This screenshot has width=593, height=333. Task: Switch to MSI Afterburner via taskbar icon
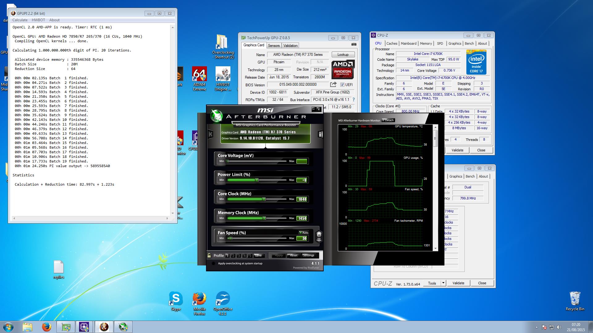pos(123,327)
